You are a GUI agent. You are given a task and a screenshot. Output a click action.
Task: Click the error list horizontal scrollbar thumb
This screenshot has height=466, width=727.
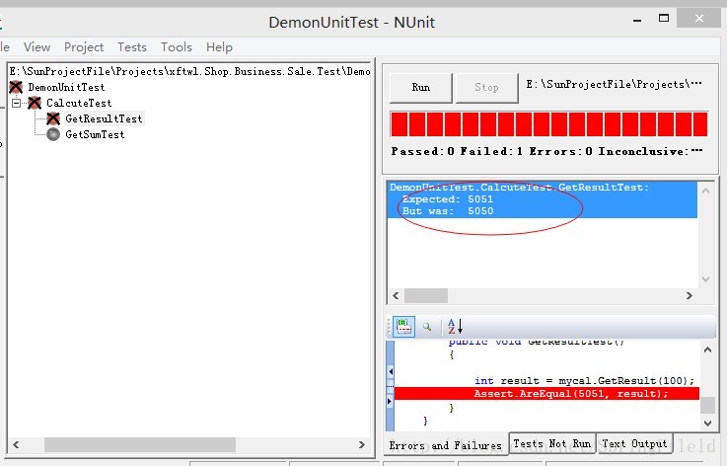click(x=426, y=295)
